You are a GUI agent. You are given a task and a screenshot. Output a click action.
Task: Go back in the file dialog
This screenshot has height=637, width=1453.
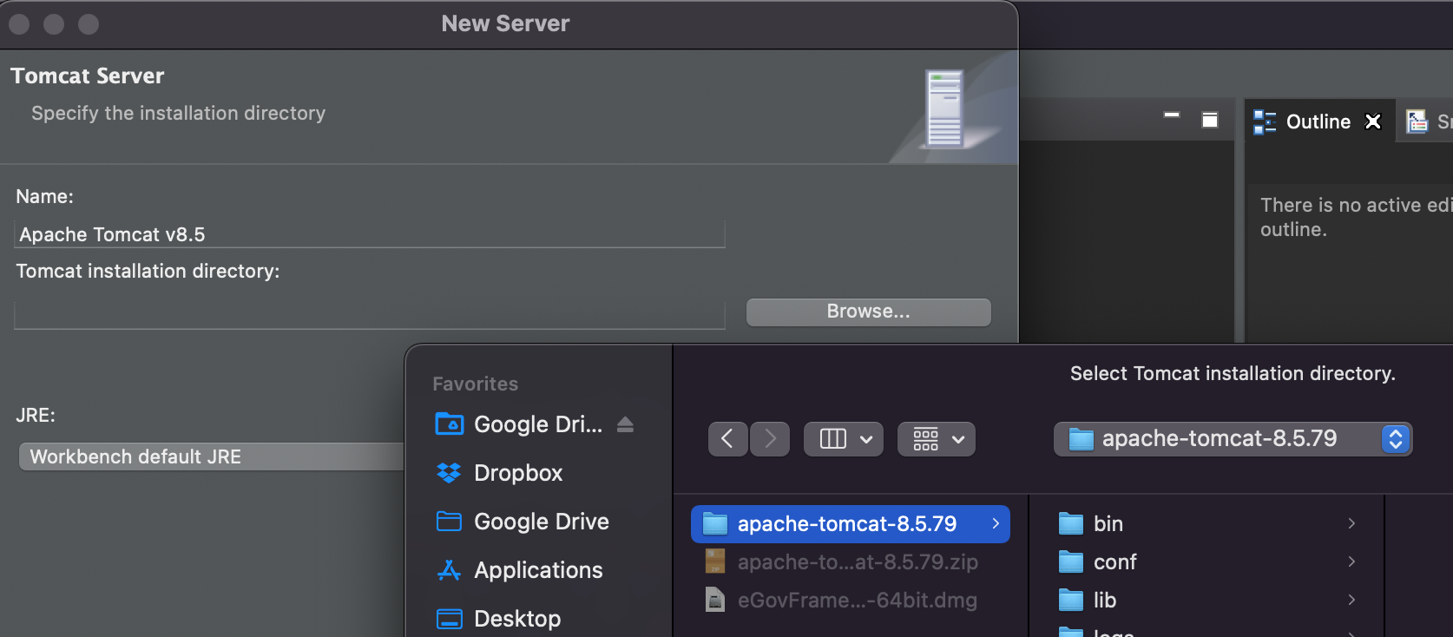tap(727, 439)
